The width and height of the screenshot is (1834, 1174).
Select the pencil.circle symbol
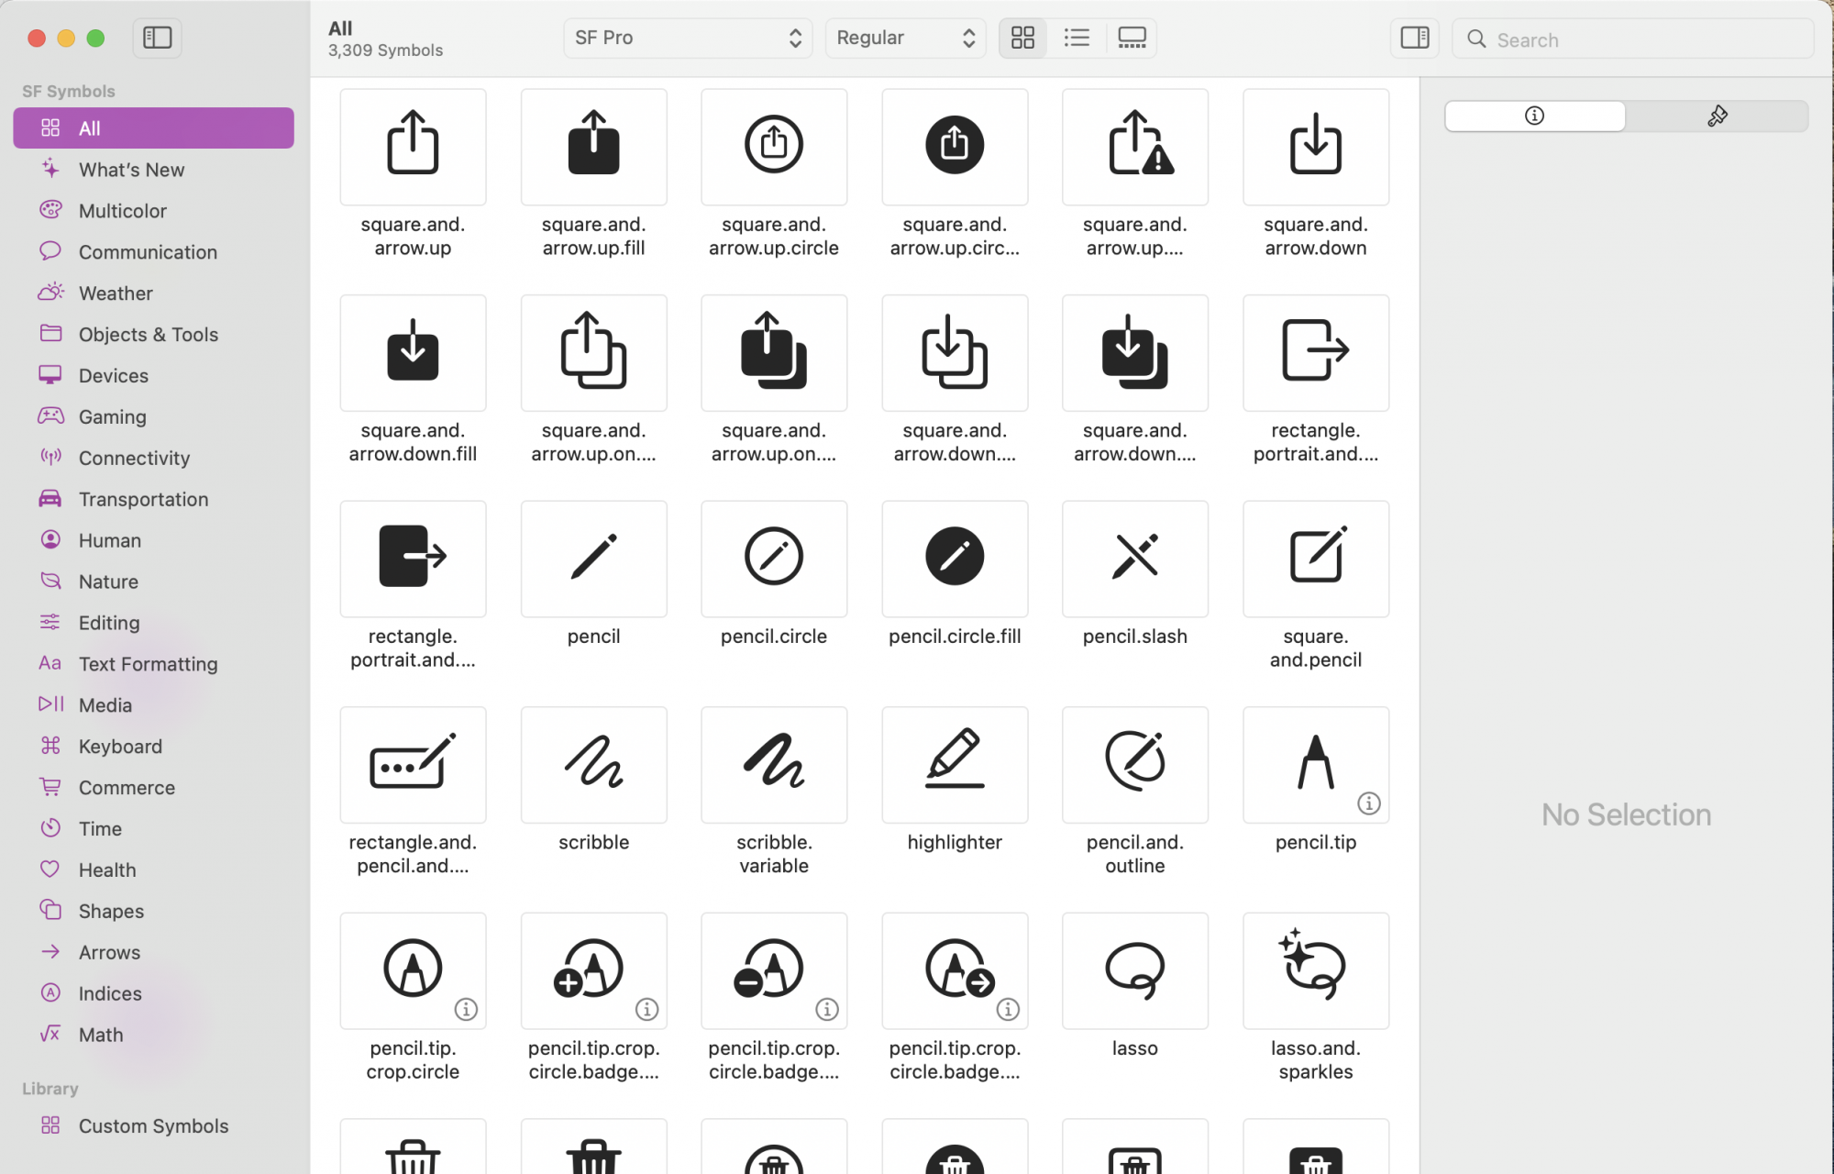774,559
